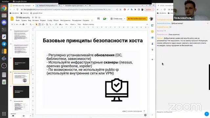The height and width of the screenshot is (118, 210).
Task: Click the print icon in Slides toolbar
Action: coord(23,24)
